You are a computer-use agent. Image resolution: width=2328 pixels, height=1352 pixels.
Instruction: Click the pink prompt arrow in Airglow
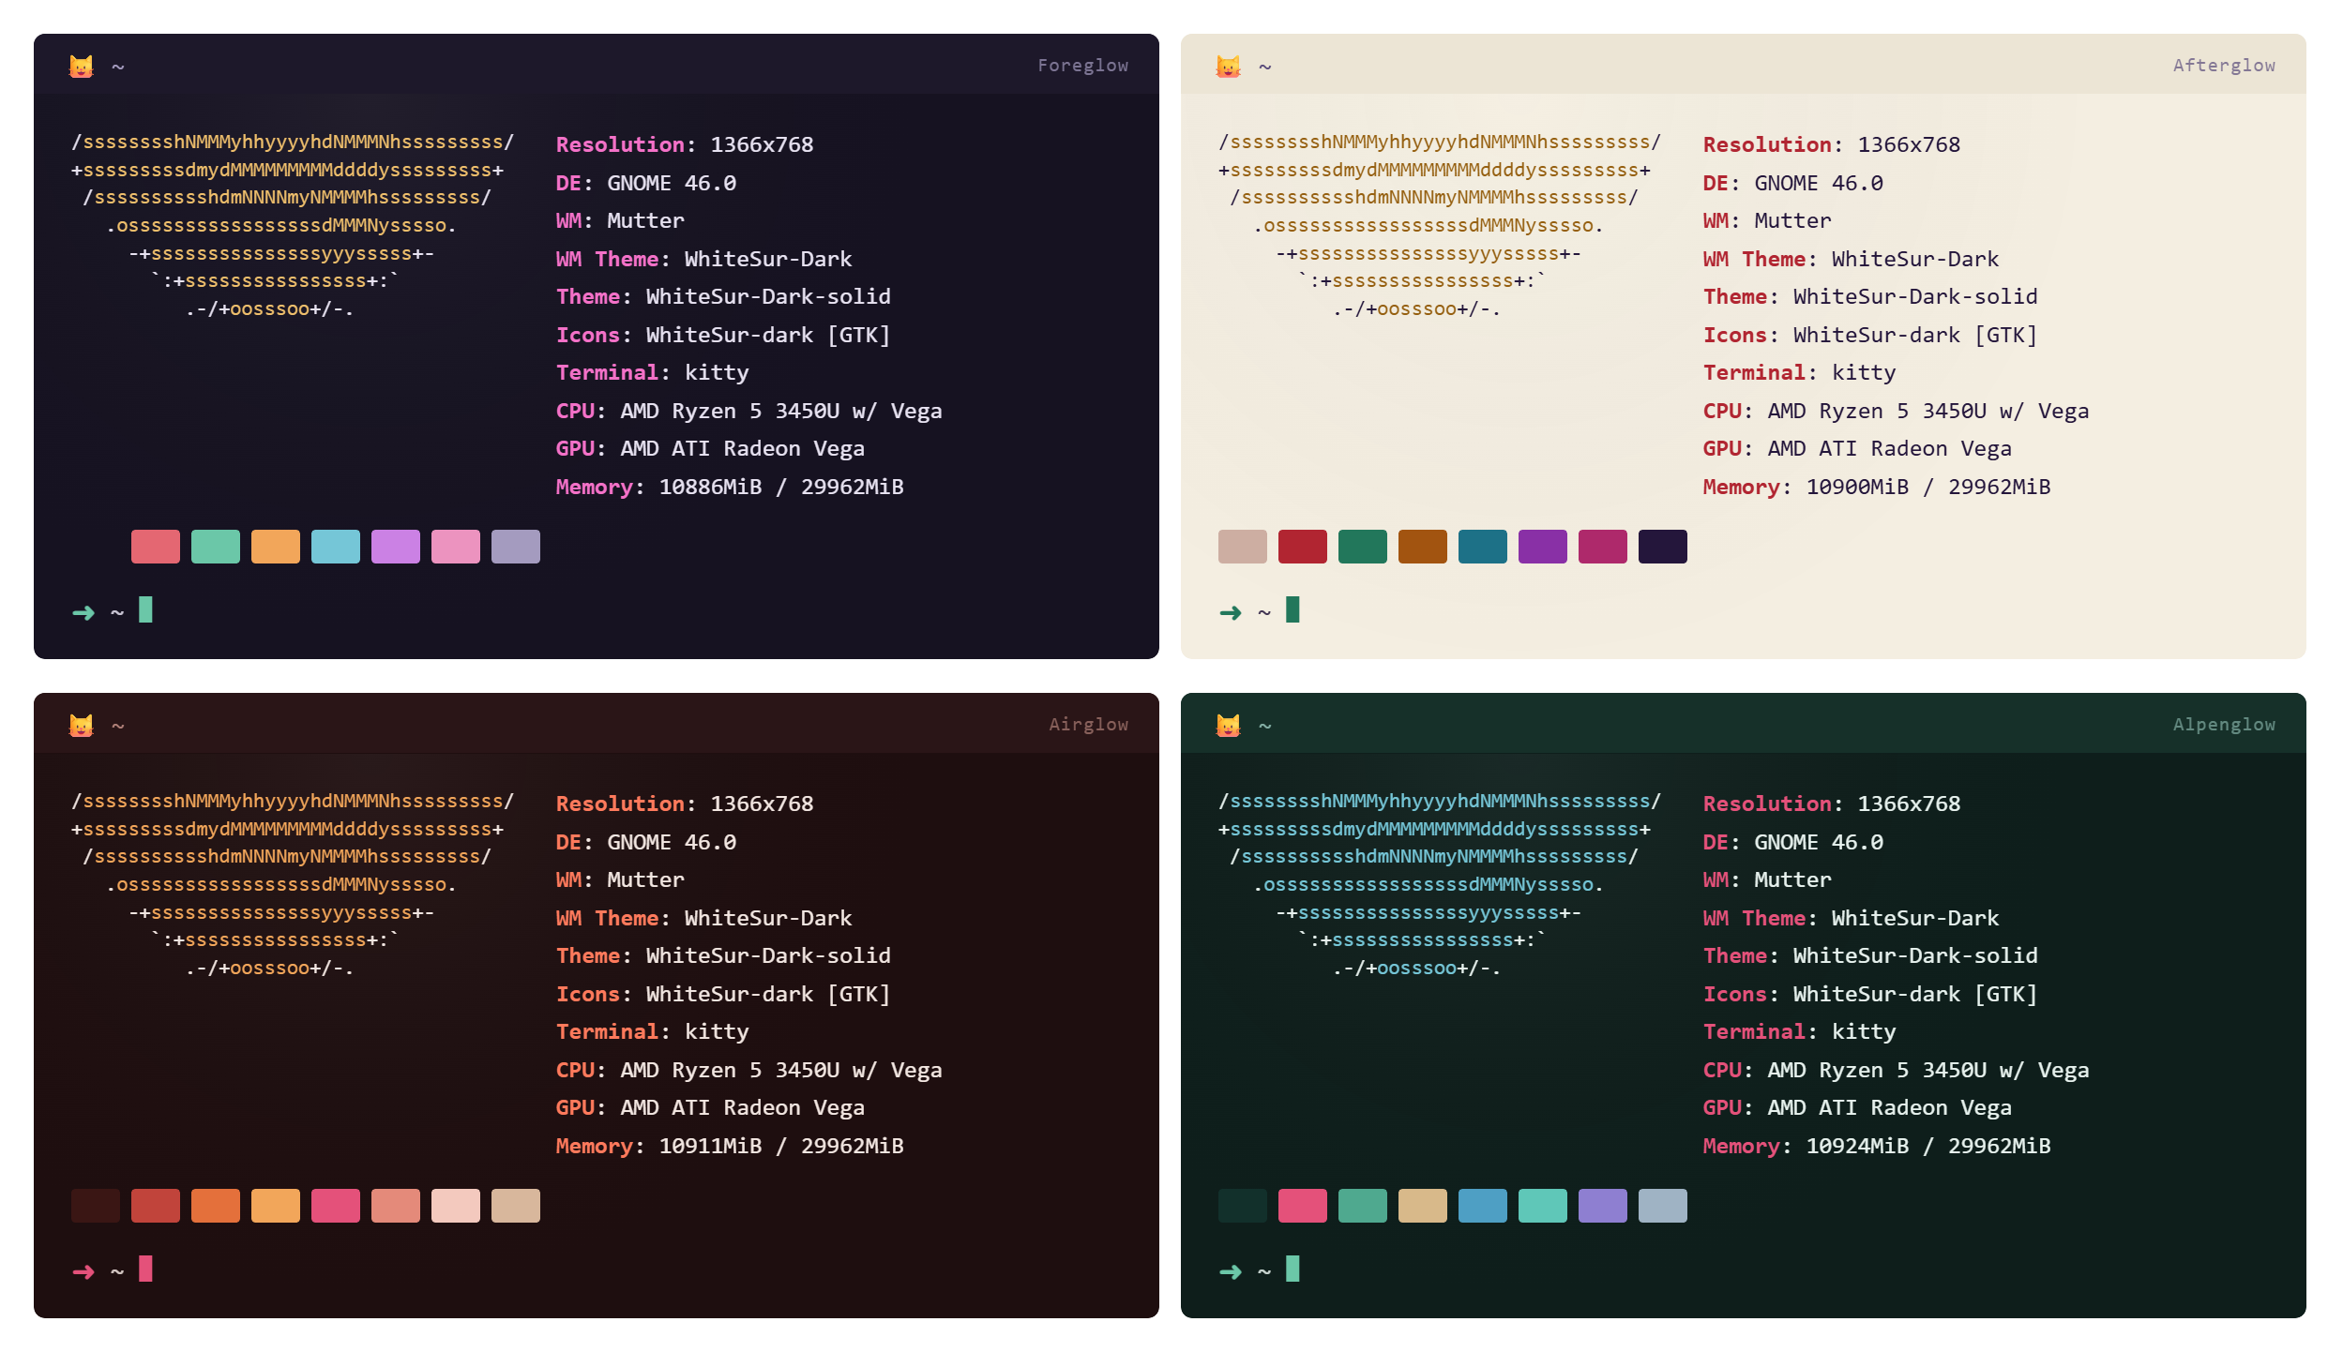[x=83, y=1272]
